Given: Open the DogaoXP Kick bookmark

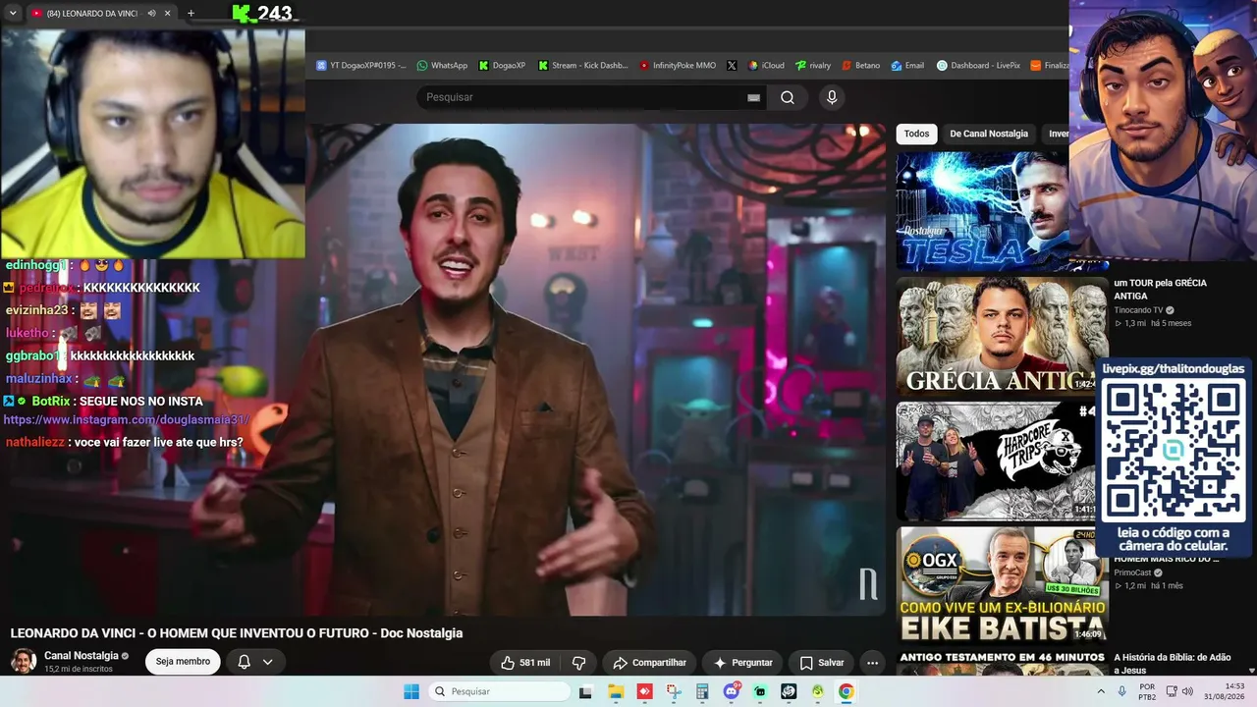Looking at the screenshot, I should (x=502, y=66).
